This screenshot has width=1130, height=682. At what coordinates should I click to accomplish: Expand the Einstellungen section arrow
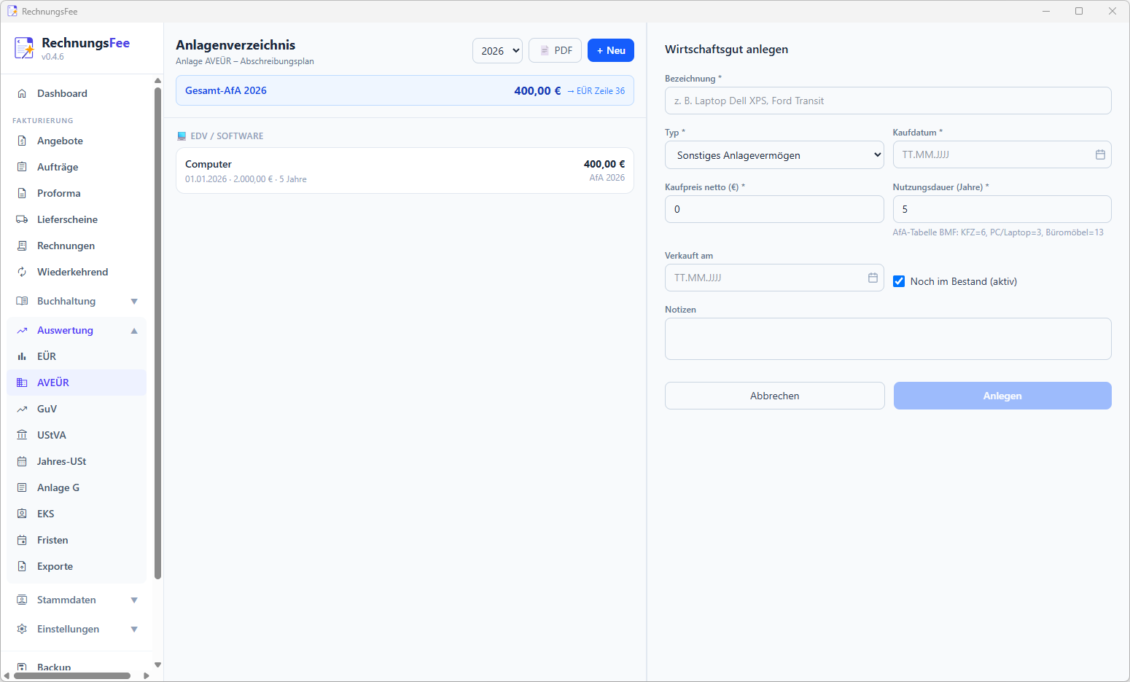click(x=134, y=629)
